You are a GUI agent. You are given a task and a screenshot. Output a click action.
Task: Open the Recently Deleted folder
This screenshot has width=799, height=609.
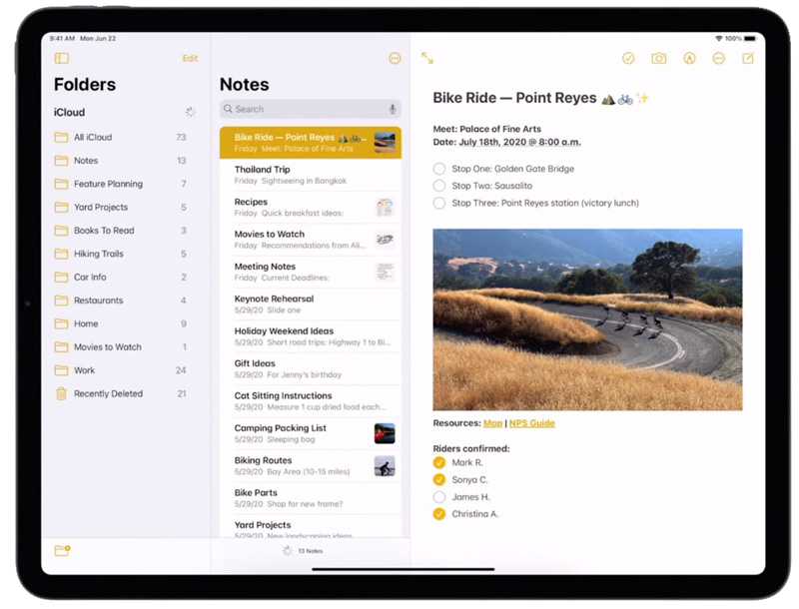(120, 393)
